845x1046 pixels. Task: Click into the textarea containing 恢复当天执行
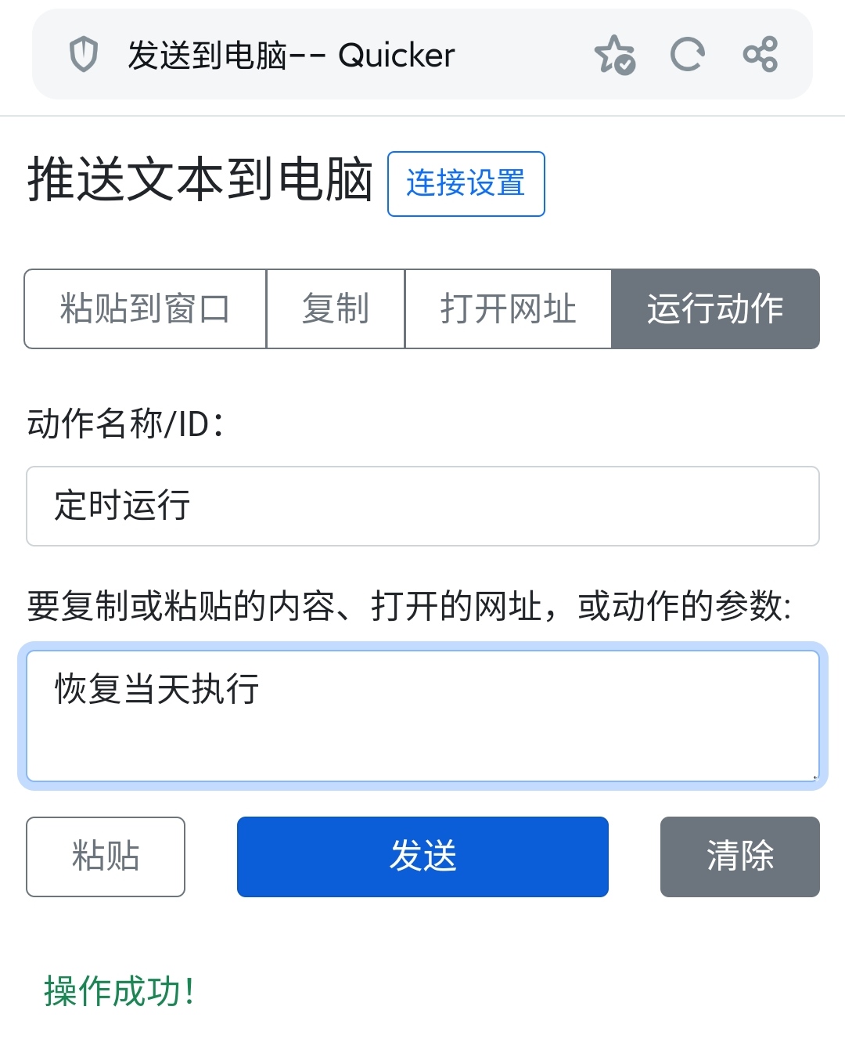point(422,716)
